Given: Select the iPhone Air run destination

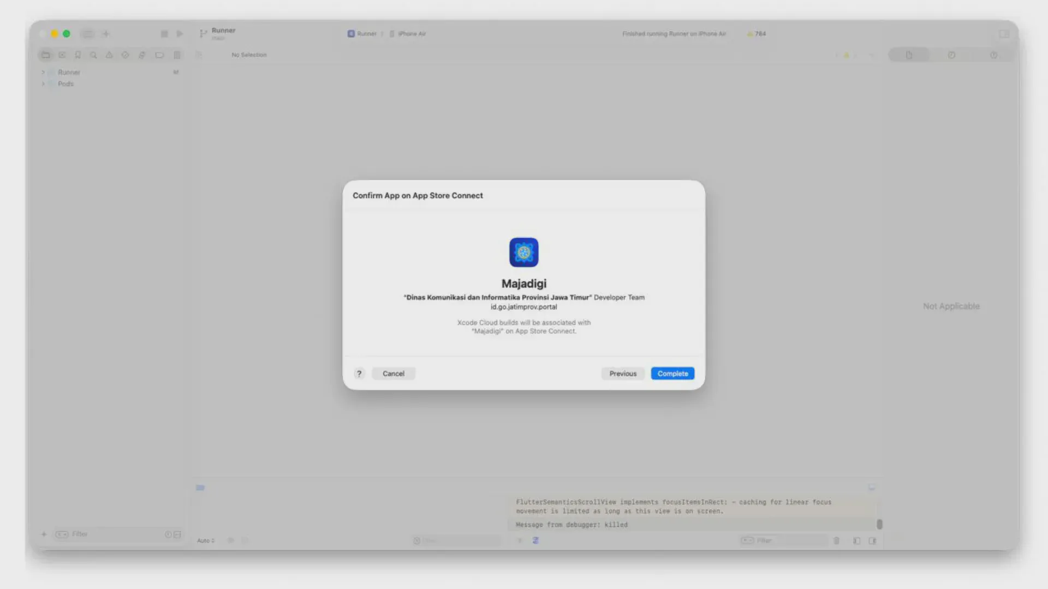Looking at the screenshot, I should click(410, 34).
